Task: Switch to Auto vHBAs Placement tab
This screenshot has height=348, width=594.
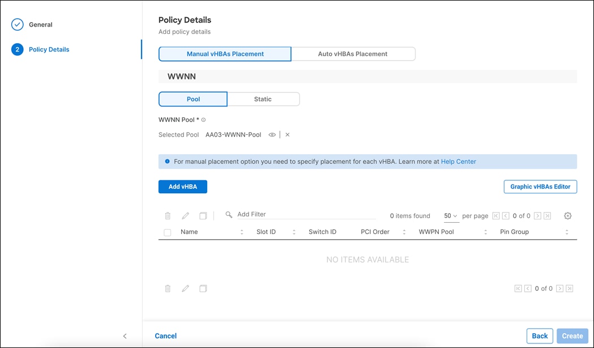Action: coord(353,53)
